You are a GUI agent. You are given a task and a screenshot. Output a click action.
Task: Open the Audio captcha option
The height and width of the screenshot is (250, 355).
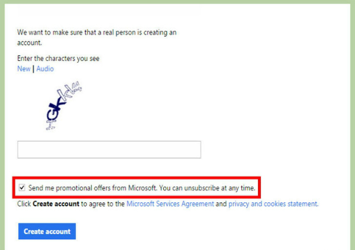(x=45, y=68)
